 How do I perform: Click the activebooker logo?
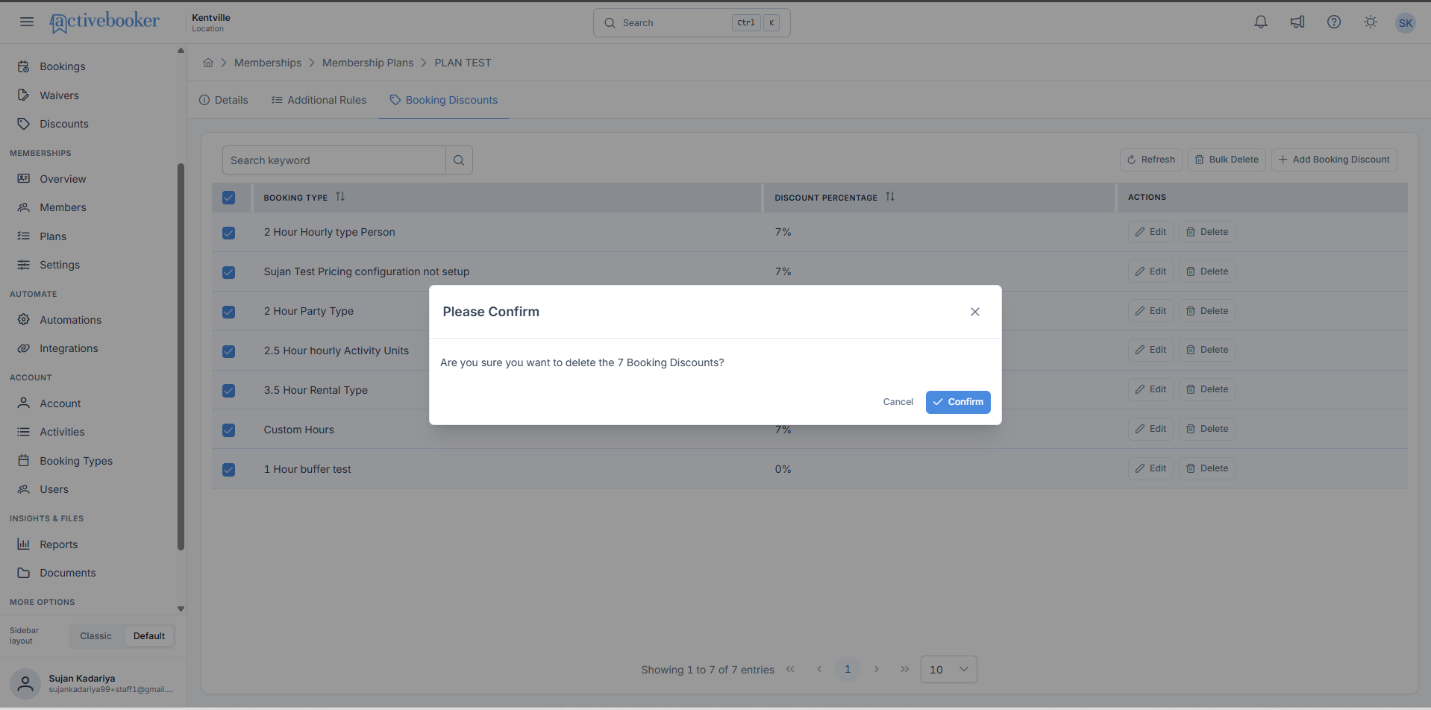pyautogui.click(x=104, y=22)
